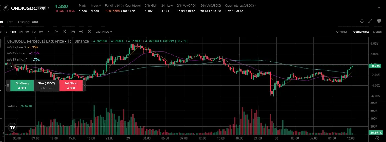Click the MA 7 close indicator legend
The width and height of the screenshot is (386, 142).
click(23, 47)
